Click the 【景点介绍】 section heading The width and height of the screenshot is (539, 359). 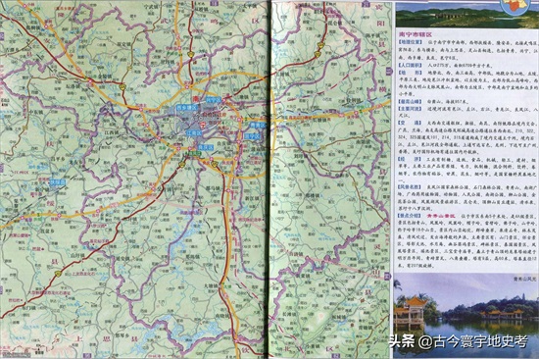[410, 216]
